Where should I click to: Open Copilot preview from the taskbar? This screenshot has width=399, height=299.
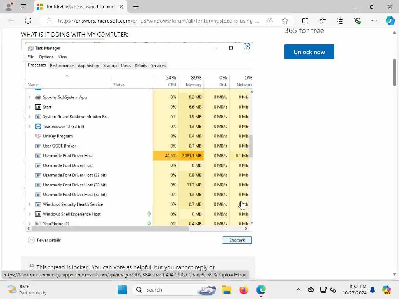[387, 290]
